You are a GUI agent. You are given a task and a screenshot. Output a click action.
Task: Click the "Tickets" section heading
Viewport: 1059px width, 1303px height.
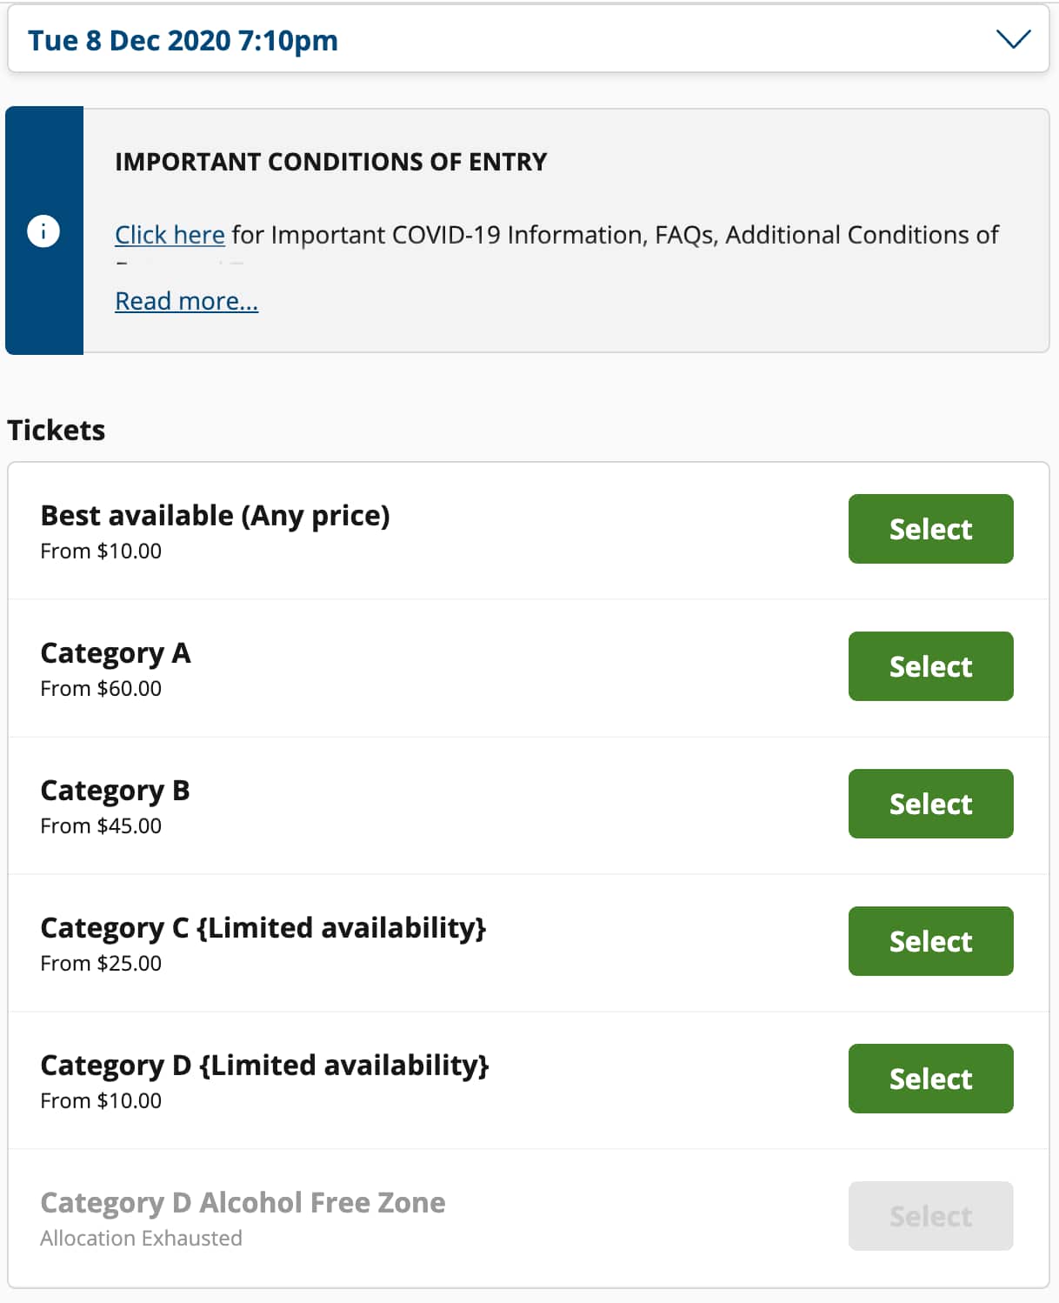coord(57,431)
